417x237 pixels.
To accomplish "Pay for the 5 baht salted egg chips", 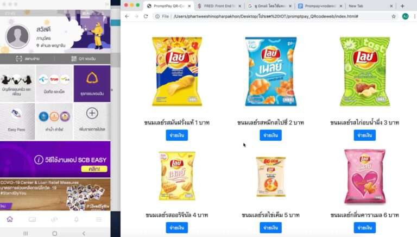I will coord(271,228).
